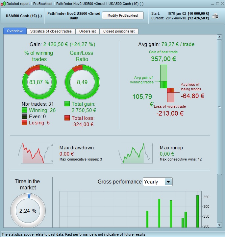This screenshot has height=237, width=225.
Task: Click the winning trades donut chart
Action: 39,82
